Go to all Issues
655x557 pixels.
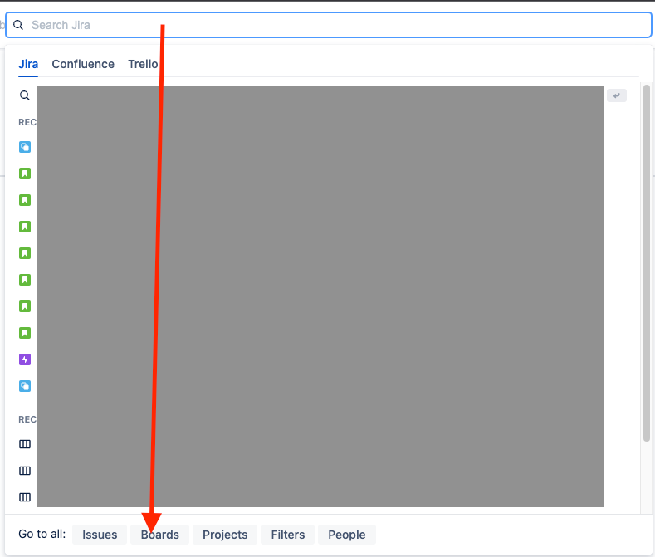coord(100,535)
